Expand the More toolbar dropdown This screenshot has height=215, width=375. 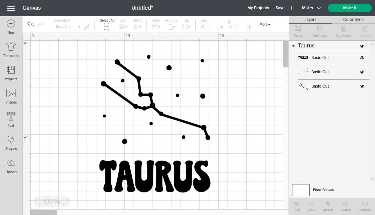pos(264,24)
